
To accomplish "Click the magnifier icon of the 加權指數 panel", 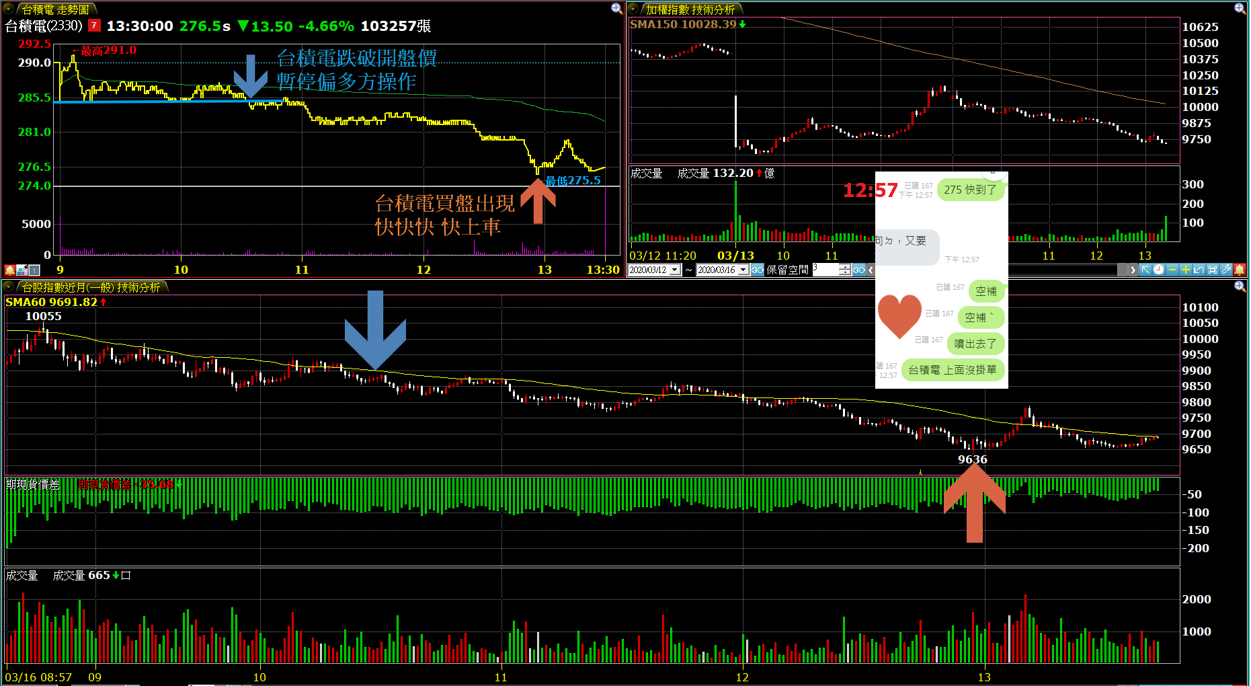I will coord(1240,8).
